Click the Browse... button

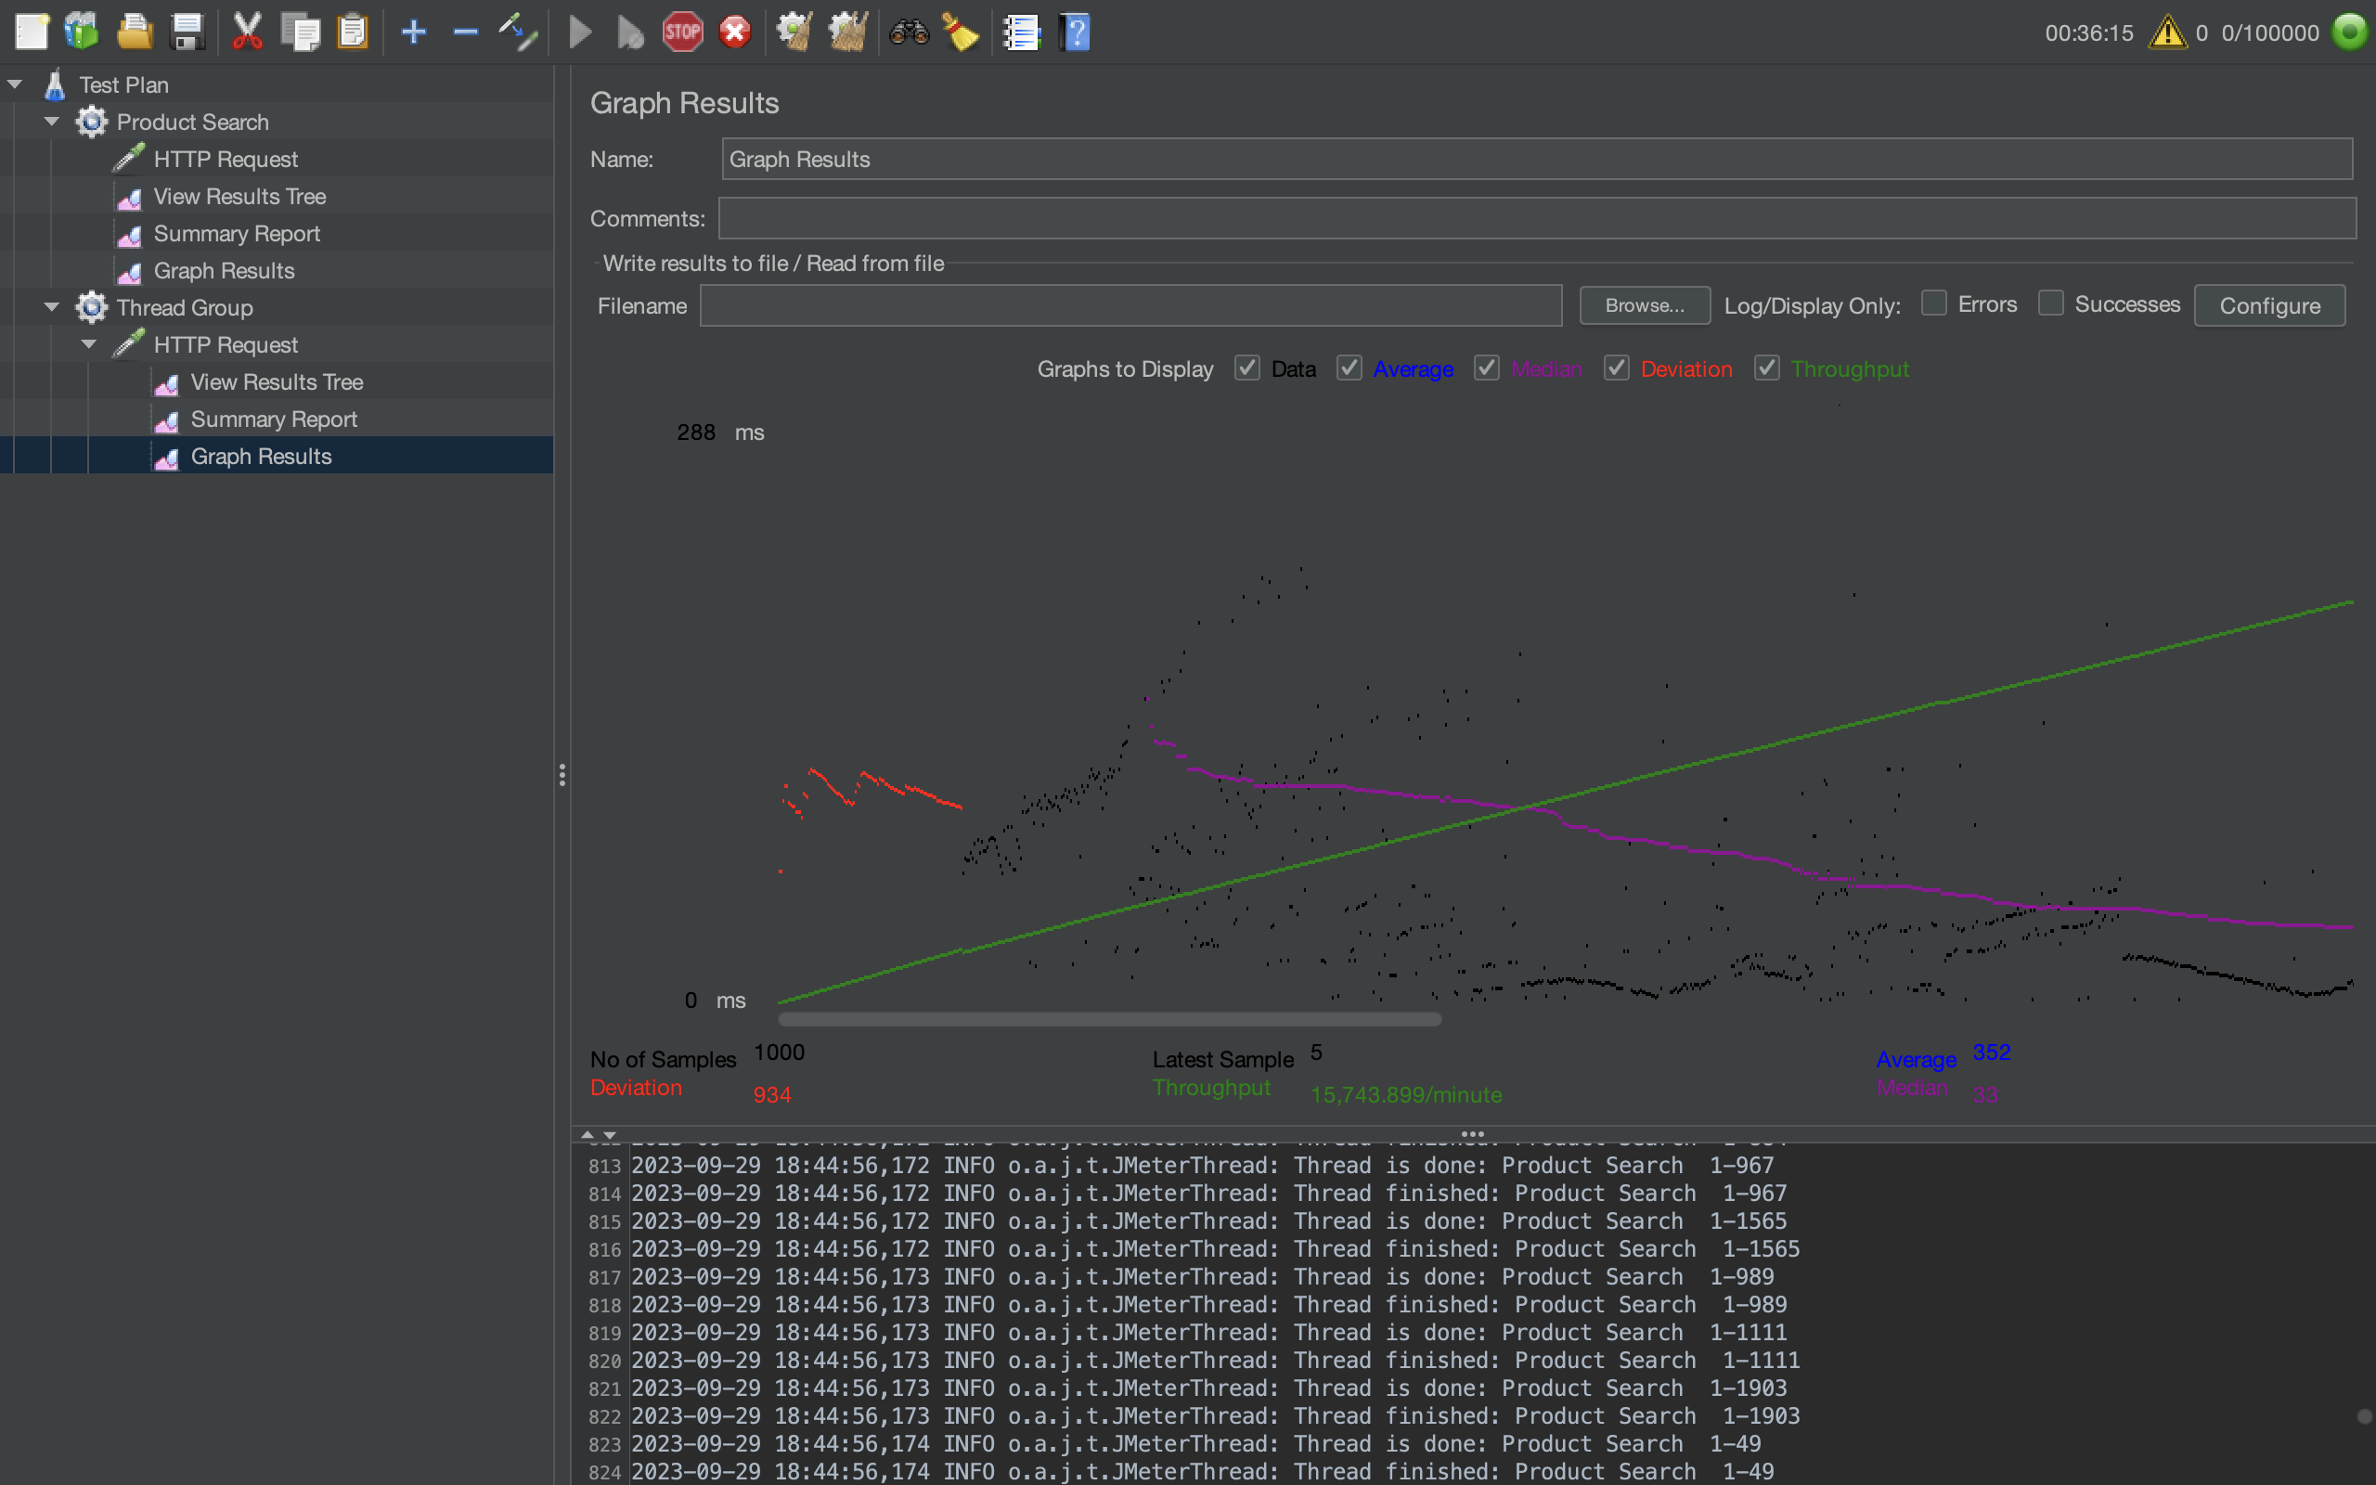1644,305
